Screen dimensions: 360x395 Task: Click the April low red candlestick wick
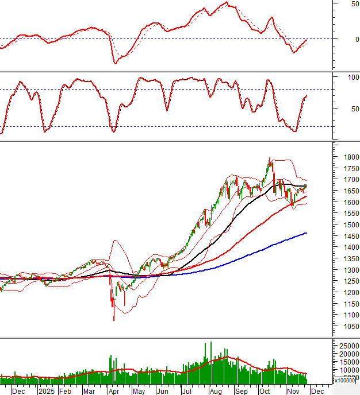[113, 313]
